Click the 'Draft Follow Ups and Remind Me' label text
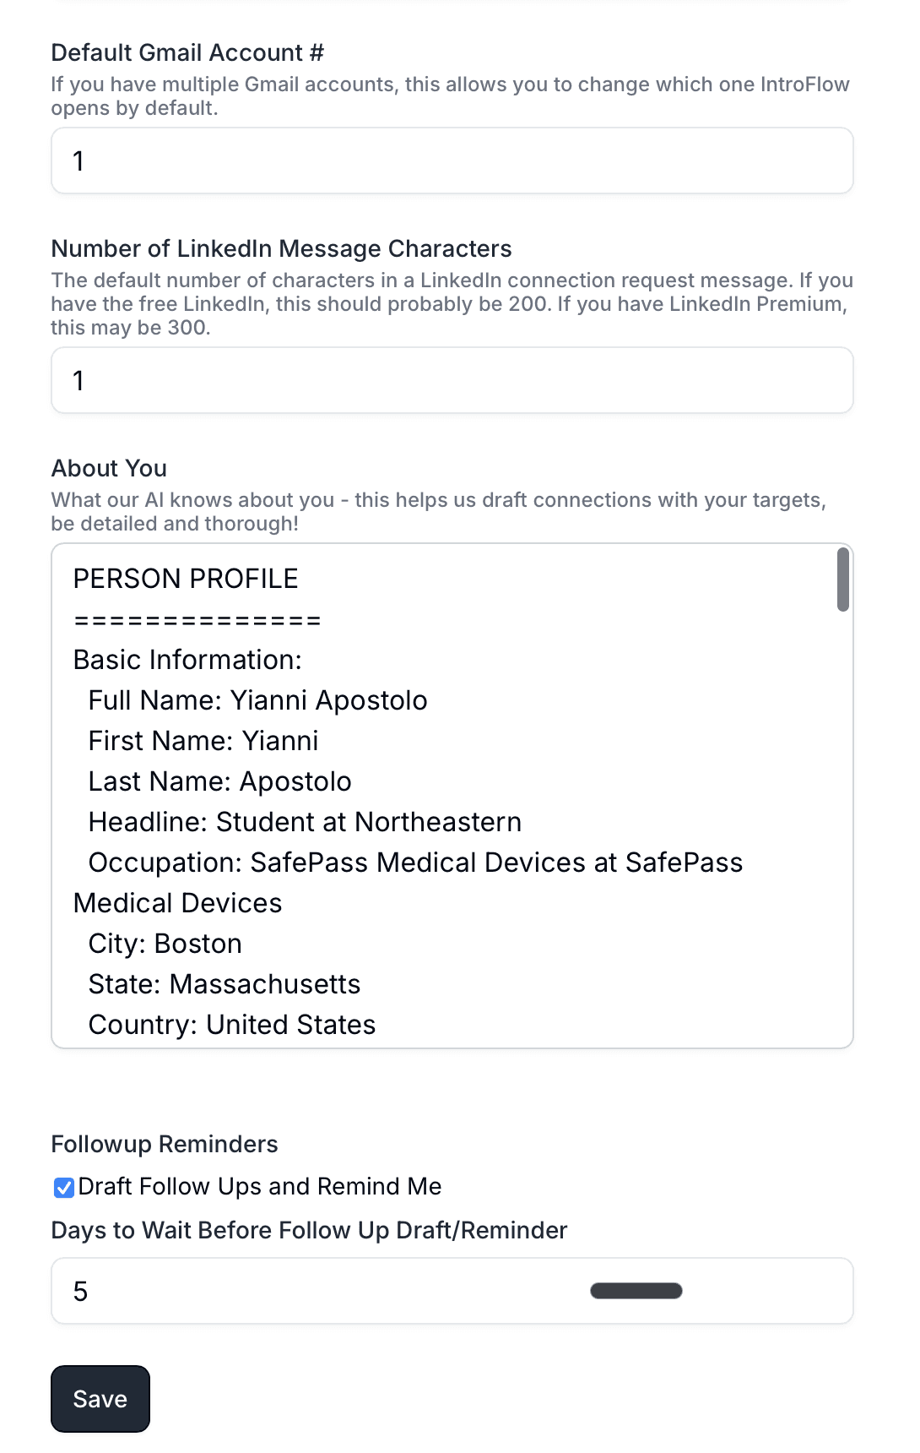The height and width of the screenshot is (1453, 920). 260,1187
